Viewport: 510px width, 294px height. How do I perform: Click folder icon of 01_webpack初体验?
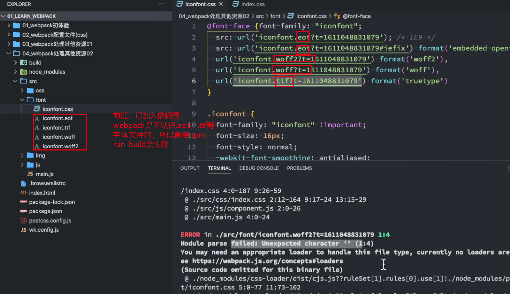click(x=16, y=25)
